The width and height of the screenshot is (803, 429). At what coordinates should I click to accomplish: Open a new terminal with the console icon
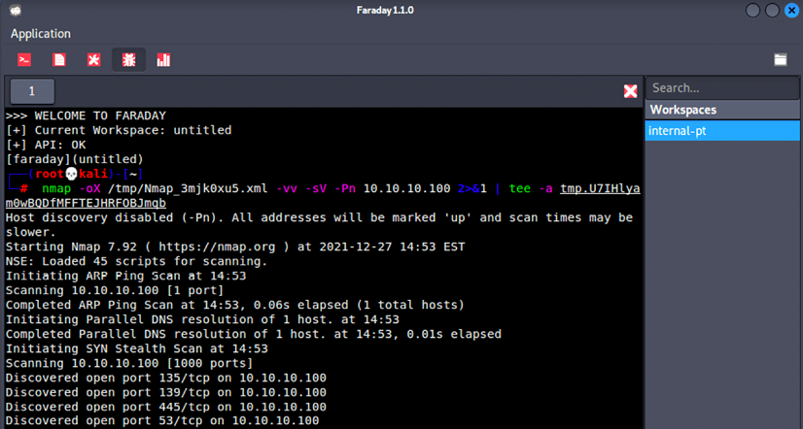point(24,60)
